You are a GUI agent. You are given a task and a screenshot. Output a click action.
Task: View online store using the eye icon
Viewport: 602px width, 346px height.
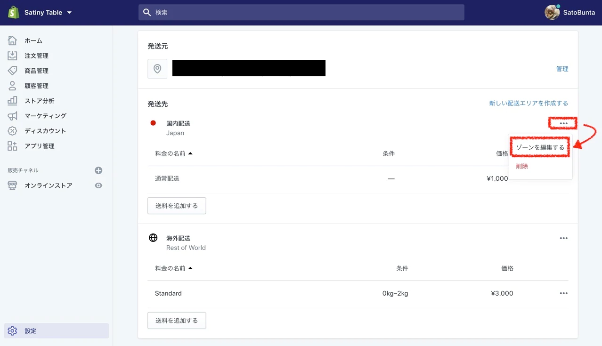[98, 185]
